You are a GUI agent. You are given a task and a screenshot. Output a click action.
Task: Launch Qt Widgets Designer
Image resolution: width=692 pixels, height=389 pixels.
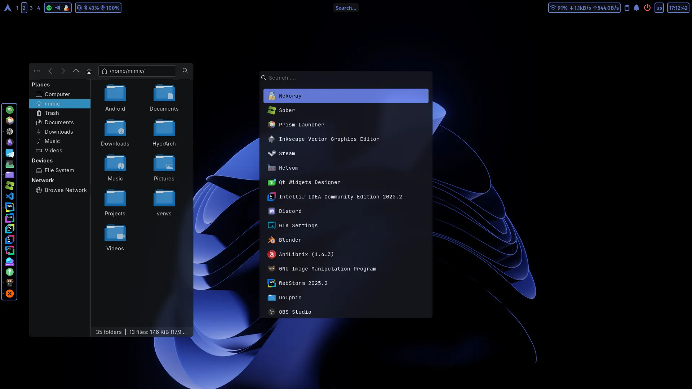point(346,182)
